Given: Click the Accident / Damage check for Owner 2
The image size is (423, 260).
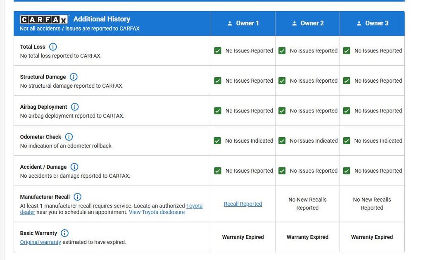Looking at the screenshot, I should tap(282, 171).
